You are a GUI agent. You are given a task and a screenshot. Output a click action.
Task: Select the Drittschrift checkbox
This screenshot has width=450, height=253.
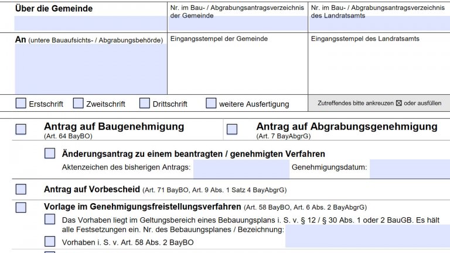coord(145,104)
